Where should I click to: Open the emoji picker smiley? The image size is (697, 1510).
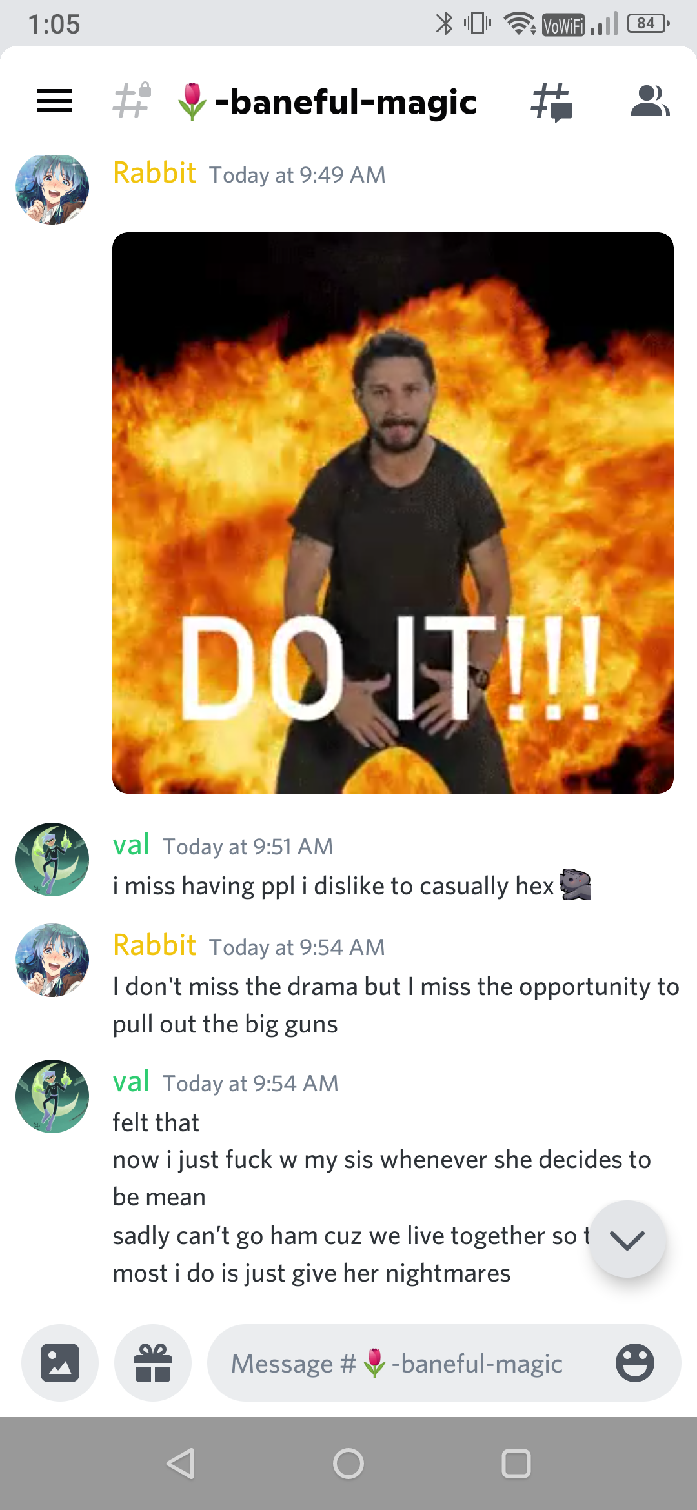[635, 1363]
